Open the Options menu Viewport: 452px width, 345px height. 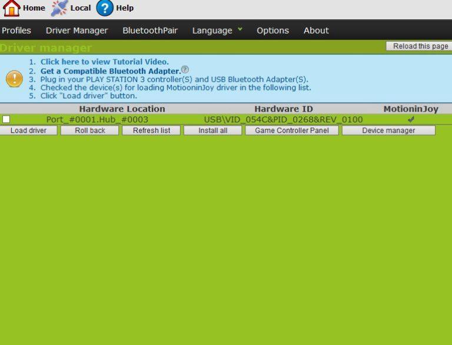click(x=272, y=31)
